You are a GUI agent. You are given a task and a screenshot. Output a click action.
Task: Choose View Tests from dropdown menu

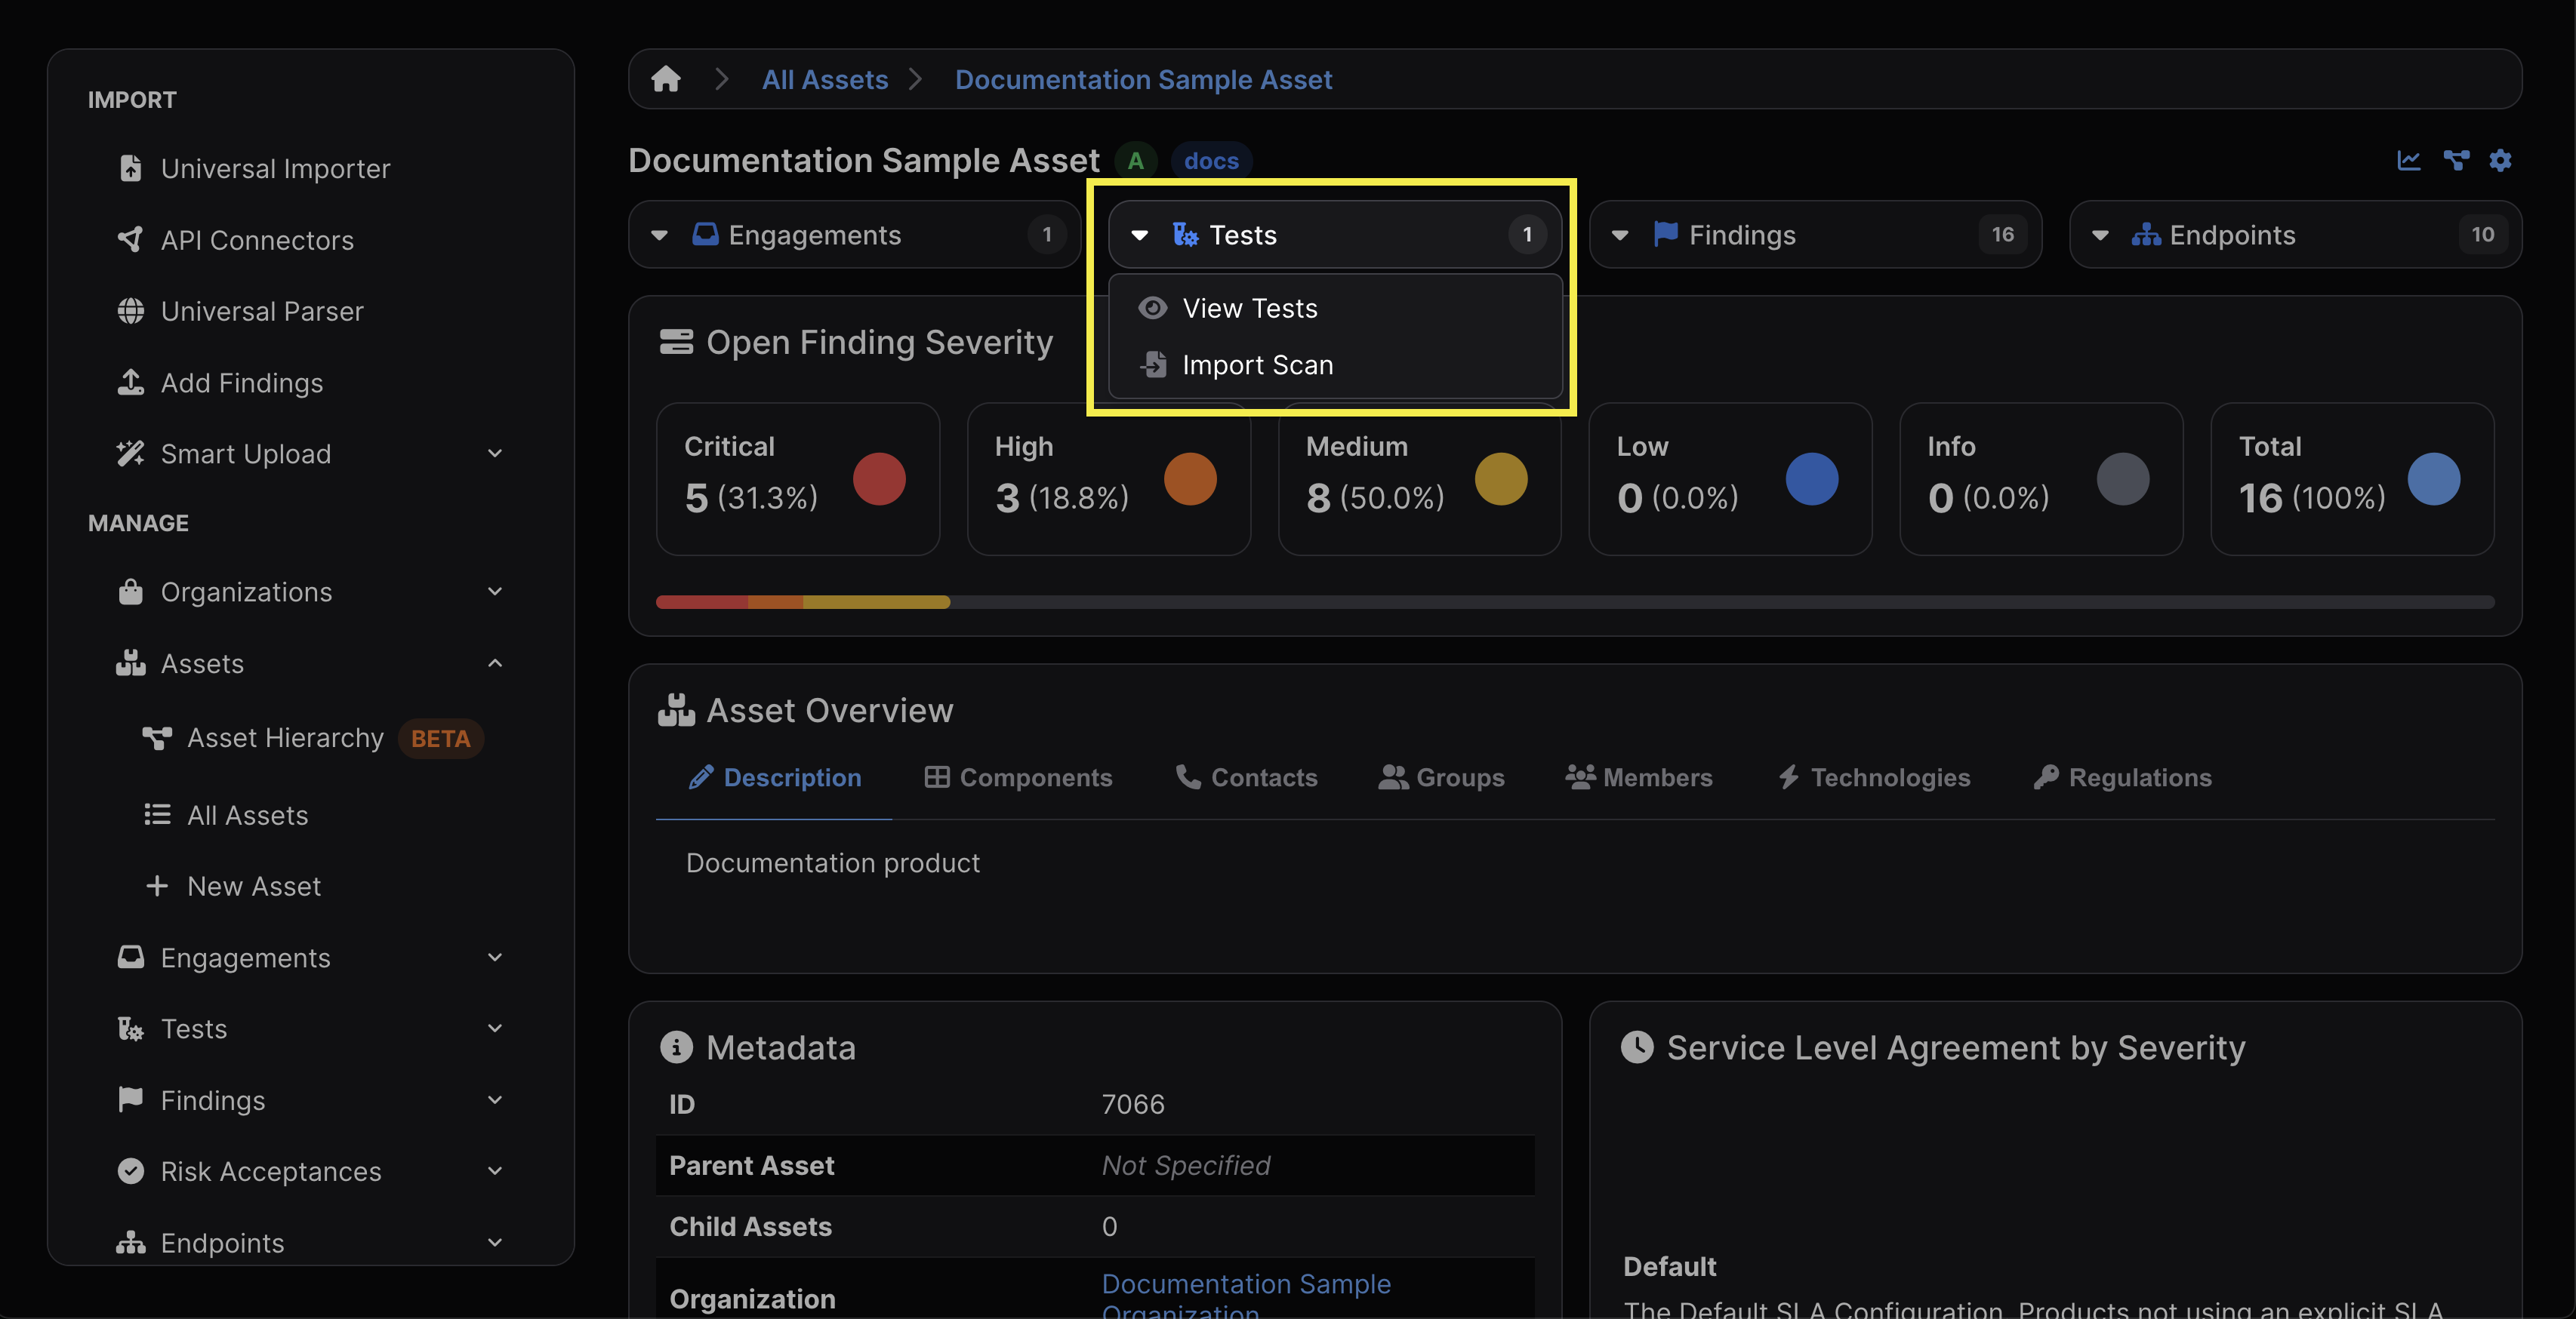tap(1249, 308)
